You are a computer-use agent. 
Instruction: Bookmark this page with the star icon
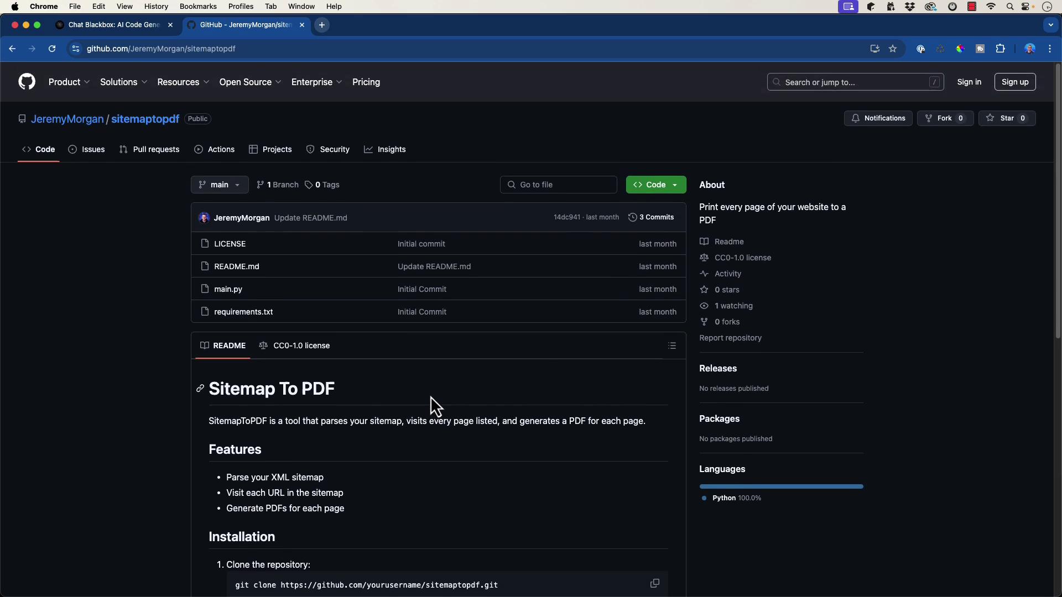893,49
